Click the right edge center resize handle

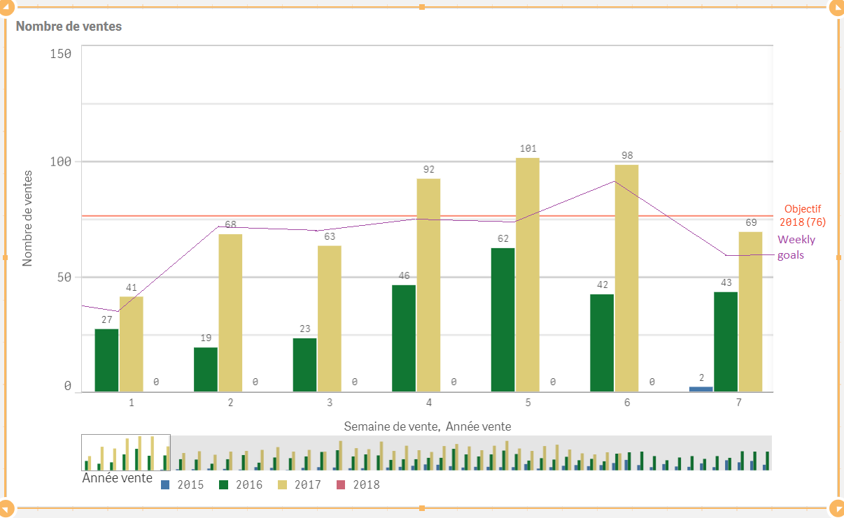[838, 258]
